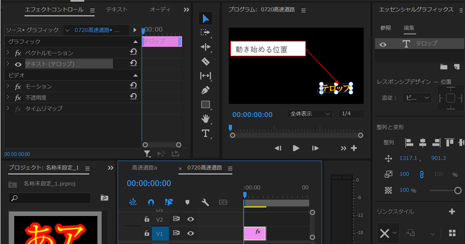Expand the ベクトルモーション effect properties
Image resolution: width=465 pixels, height=244 pixels.
(x=8, y=53)
